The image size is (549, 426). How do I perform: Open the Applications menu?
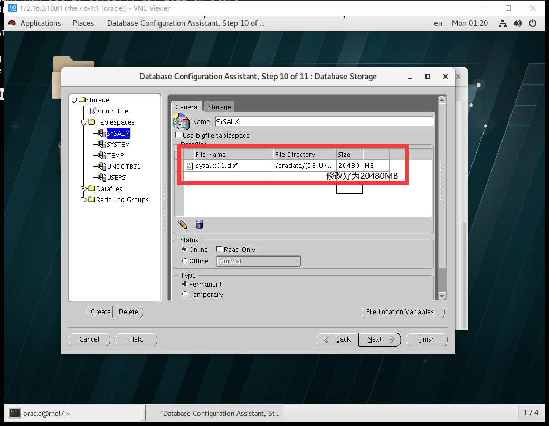pos(41,23)
